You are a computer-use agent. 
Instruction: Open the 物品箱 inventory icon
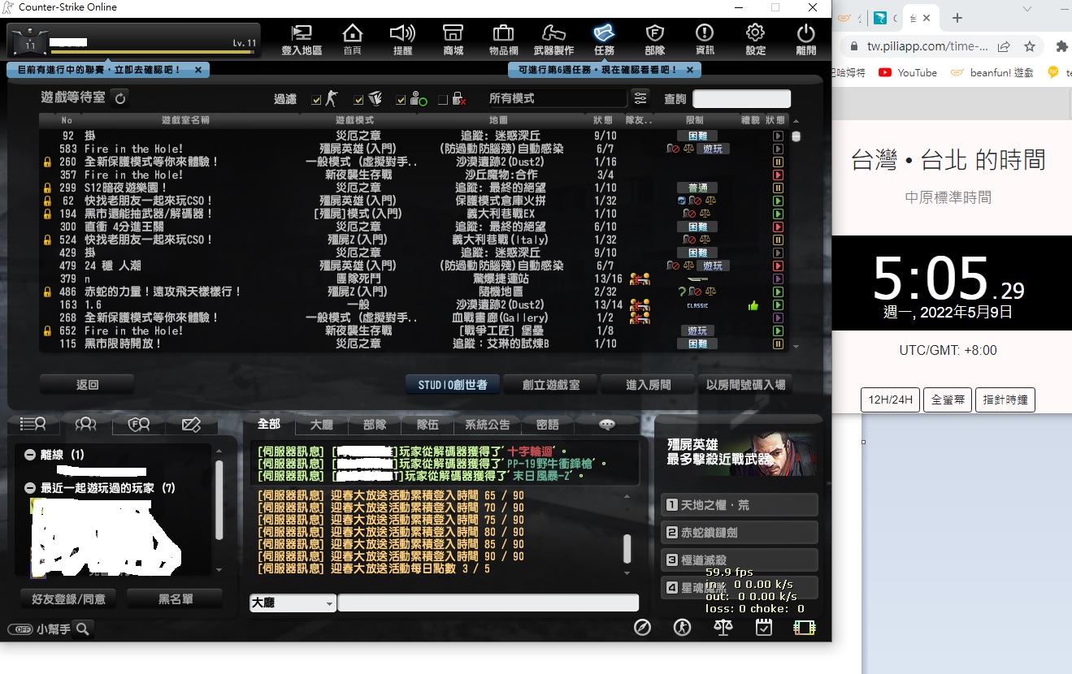[503, 38]
